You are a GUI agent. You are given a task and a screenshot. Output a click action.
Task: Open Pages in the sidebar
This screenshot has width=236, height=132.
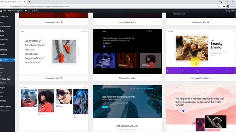click(x=2, y=36)
